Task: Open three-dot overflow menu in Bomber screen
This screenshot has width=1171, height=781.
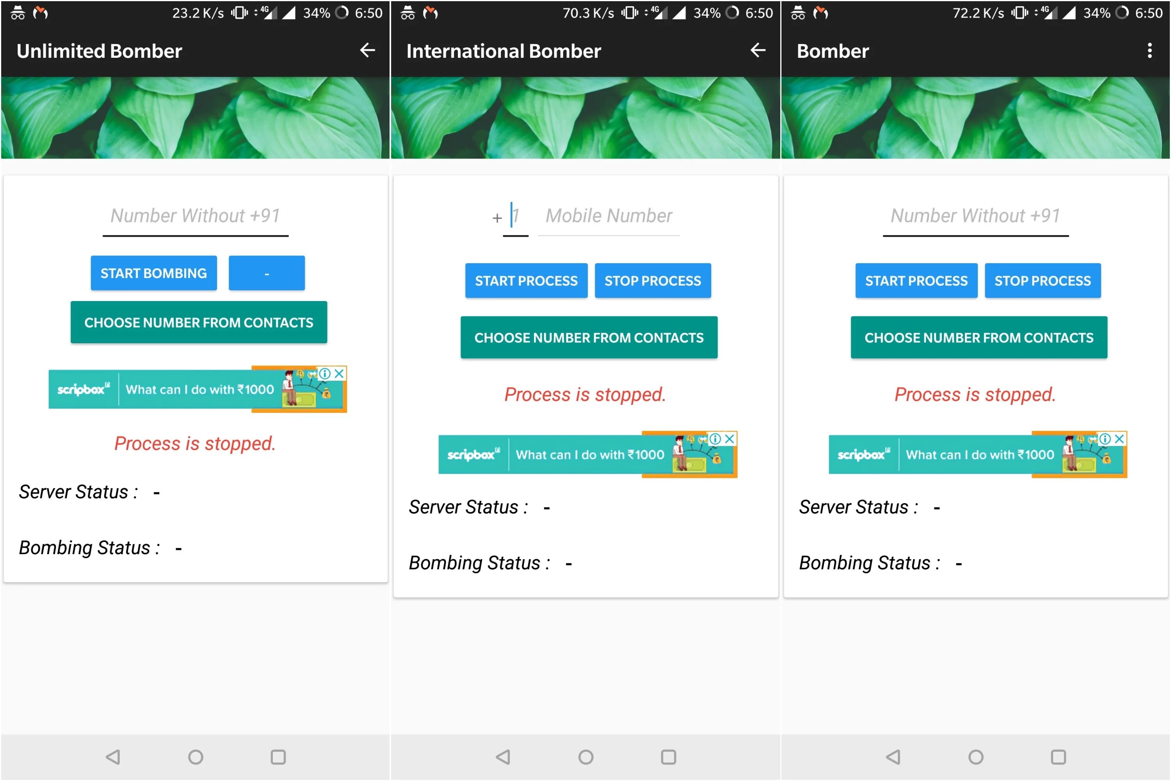Action: pos(1149,50)
